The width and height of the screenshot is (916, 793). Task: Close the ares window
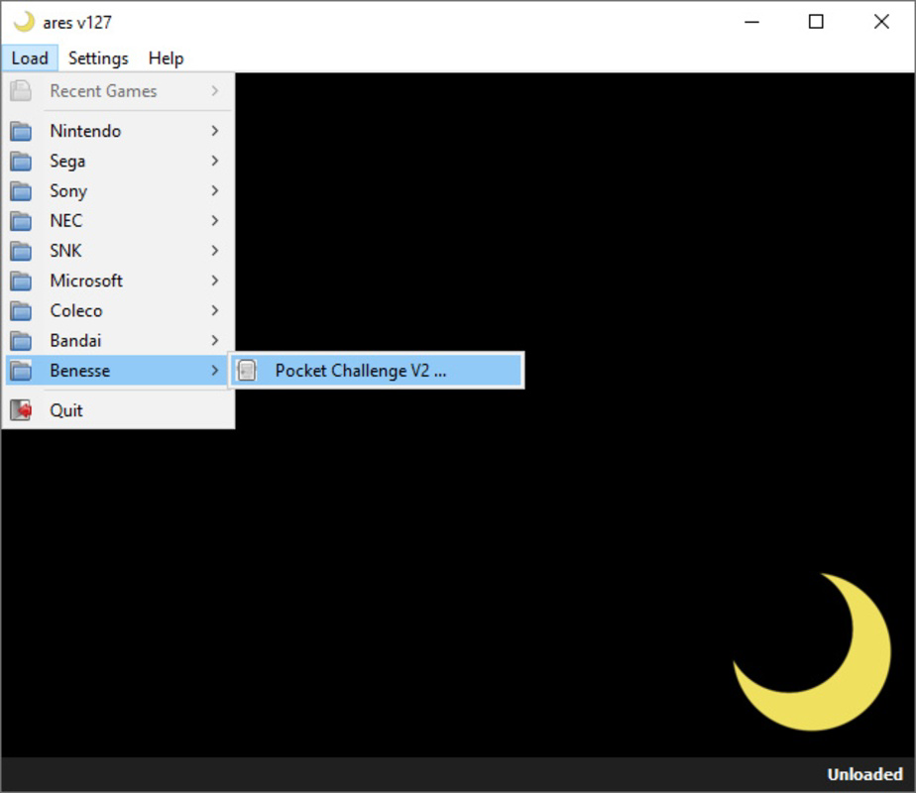point(881,22)
